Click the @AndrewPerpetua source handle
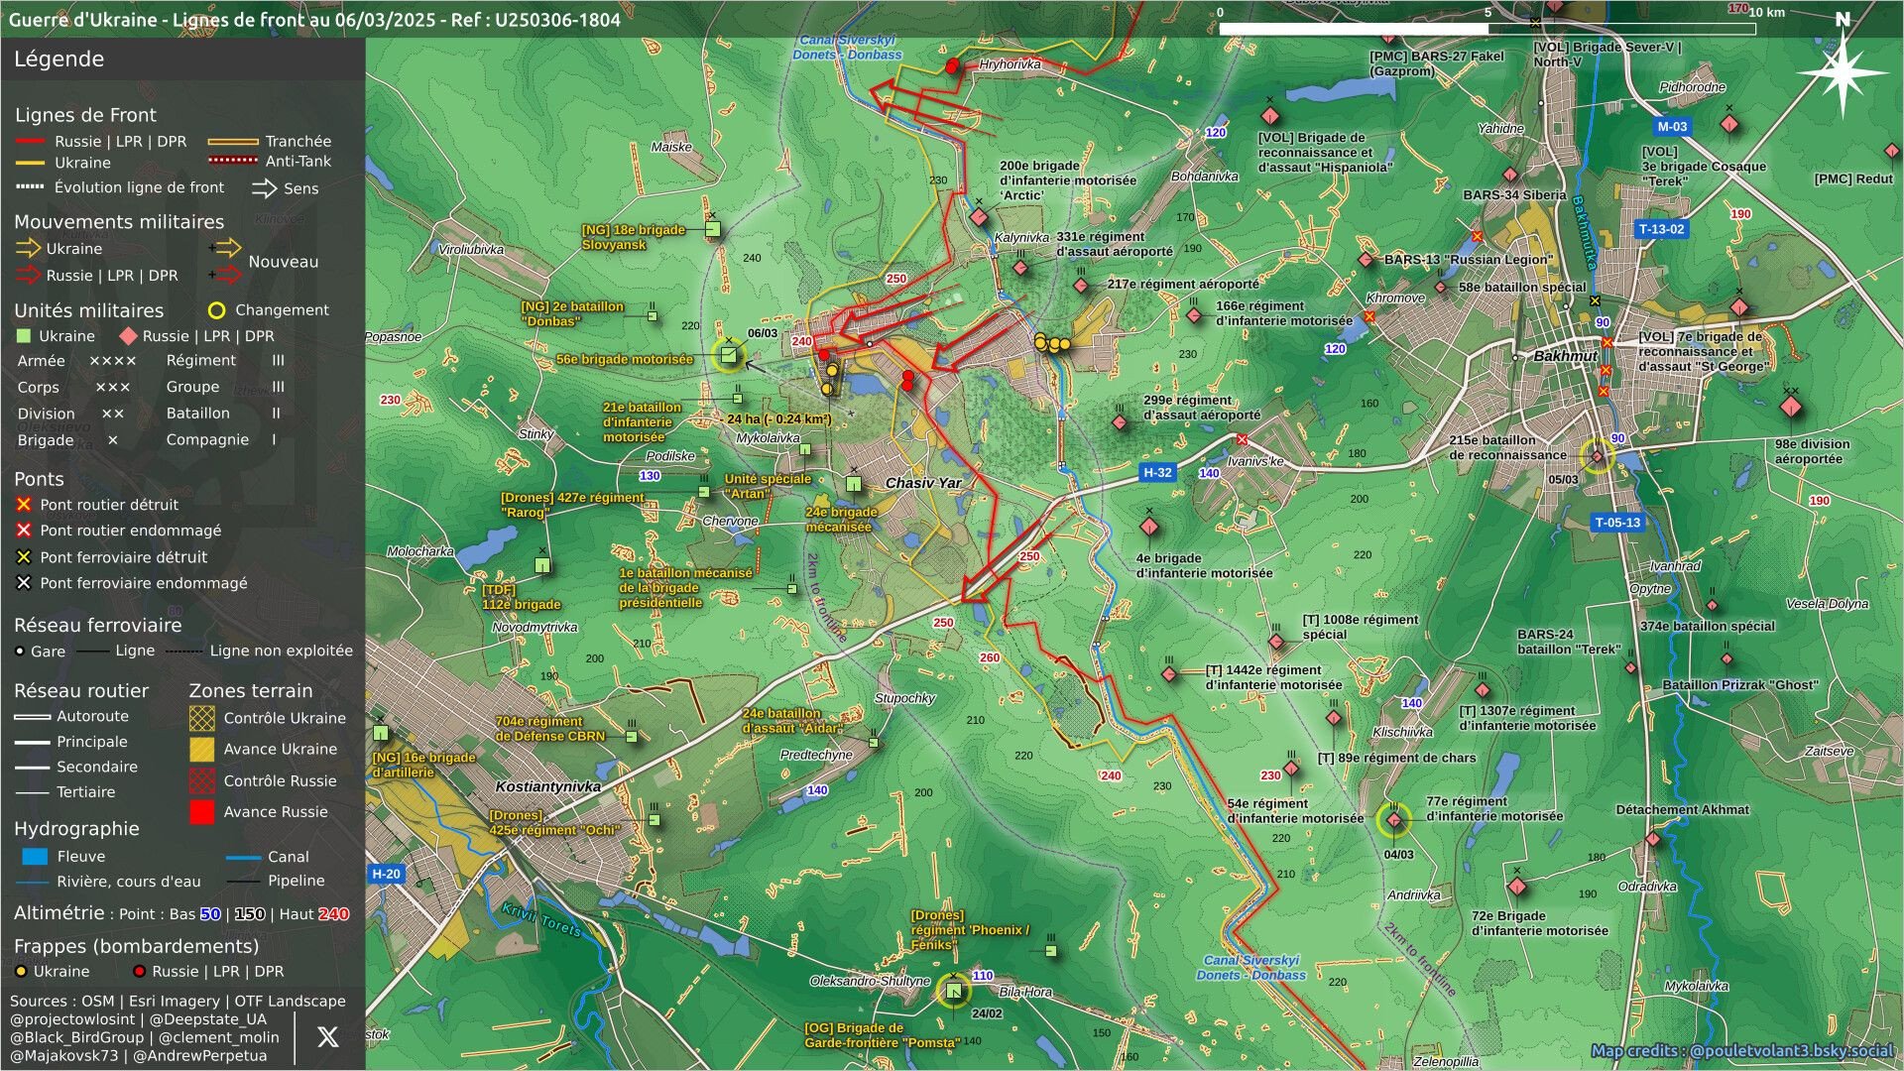This screenshot has height=1071, width=1904. pos(200,1056)
